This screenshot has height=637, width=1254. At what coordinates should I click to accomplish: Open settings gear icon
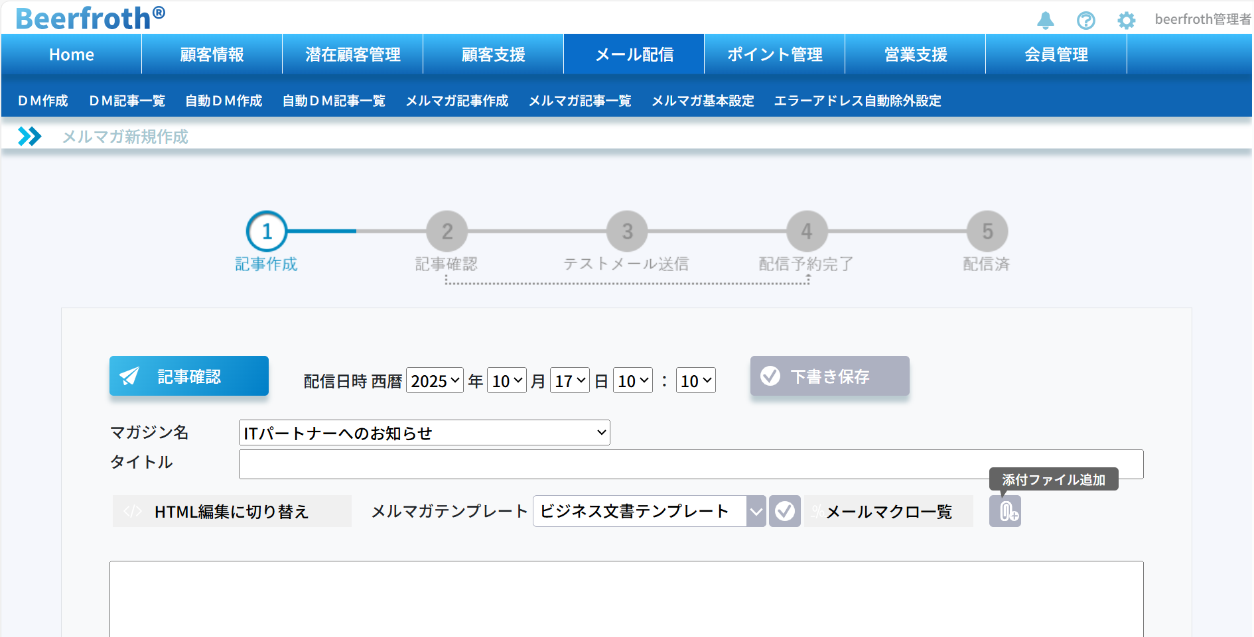point(1126,21)
